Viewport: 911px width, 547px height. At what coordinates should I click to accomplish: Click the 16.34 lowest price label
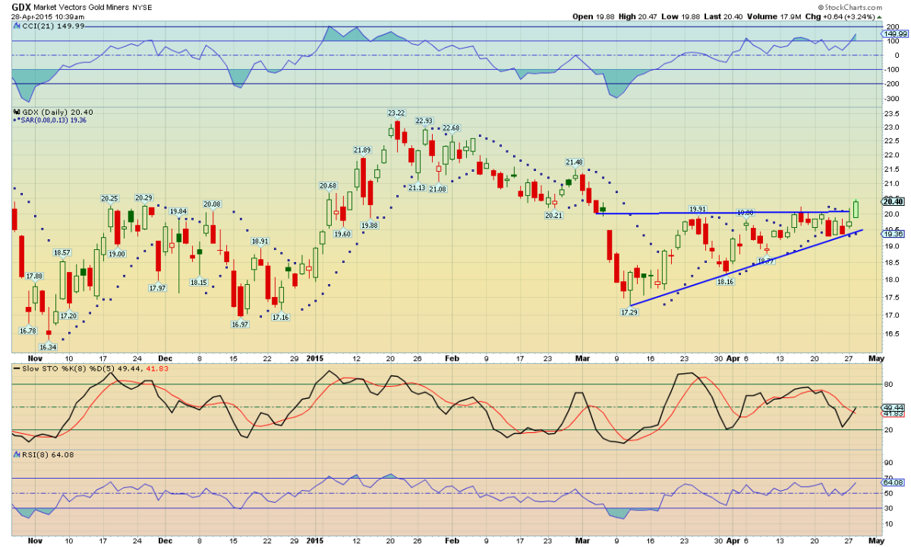point(48,346)
